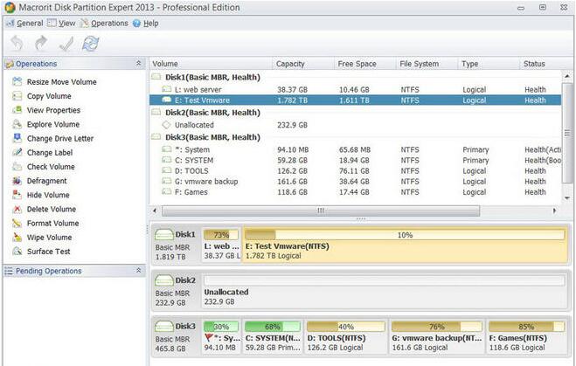Select F: Games partition block in disk map
The width and height of the screenshot is (576, 366).
(x=526, y=336)
